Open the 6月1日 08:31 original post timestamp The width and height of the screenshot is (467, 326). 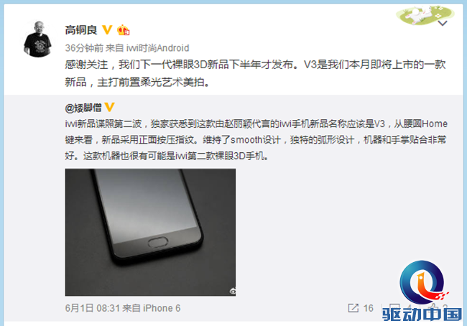(x=93, y=308)
